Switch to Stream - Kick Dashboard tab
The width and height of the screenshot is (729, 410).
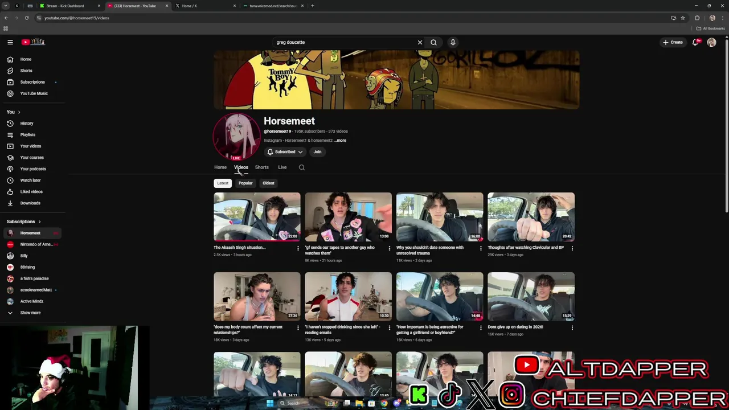[x=68, y=6]
